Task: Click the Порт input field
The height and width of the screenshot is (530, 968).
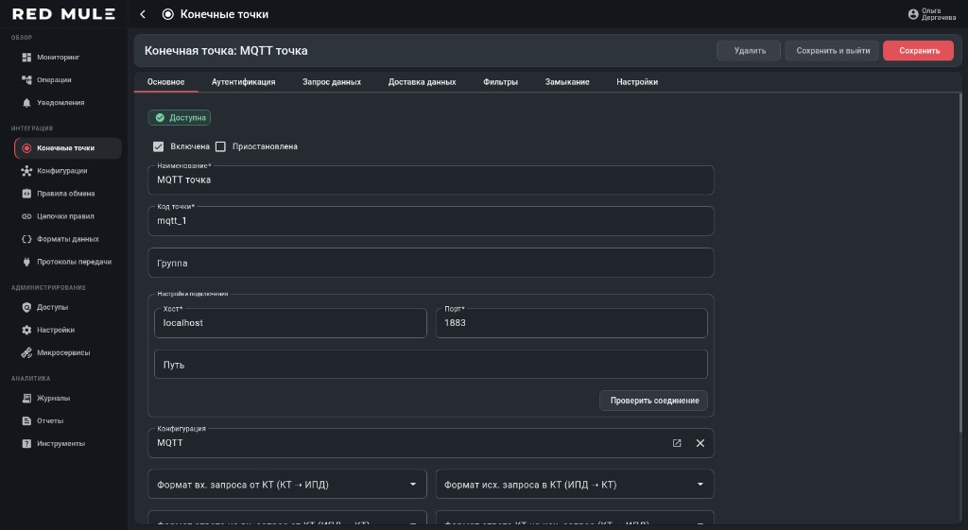Action: 572,323
